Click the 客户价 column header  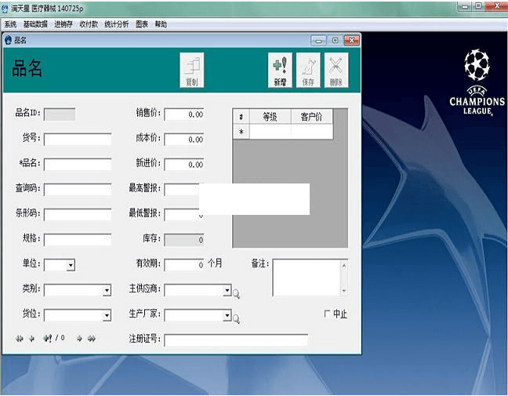point(311,117)
